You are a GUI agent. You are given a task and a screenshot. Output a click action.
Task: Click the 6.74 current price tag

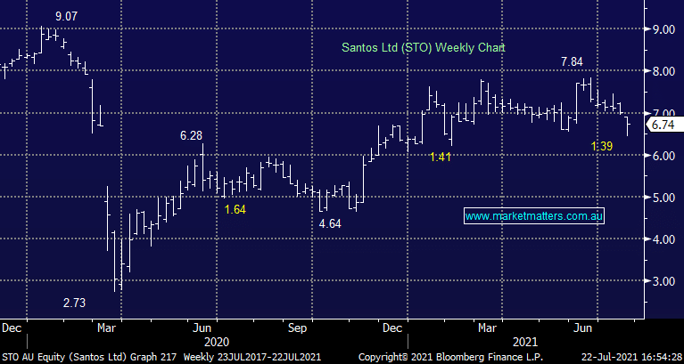point(662,126)
